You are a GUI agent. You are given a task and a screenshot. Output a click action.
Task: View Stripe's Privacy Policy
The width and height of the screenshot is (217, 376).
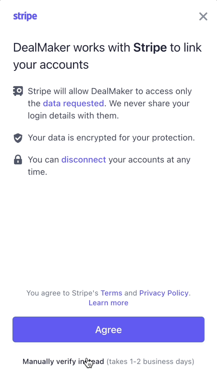coord(164,293)
